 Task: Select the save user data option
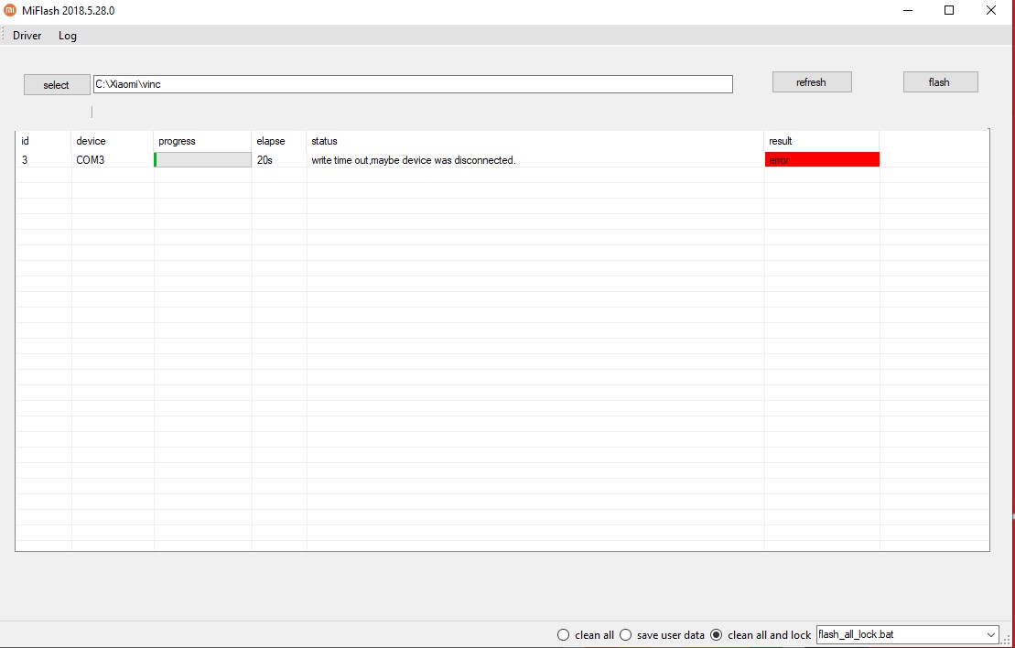point(663,635)
